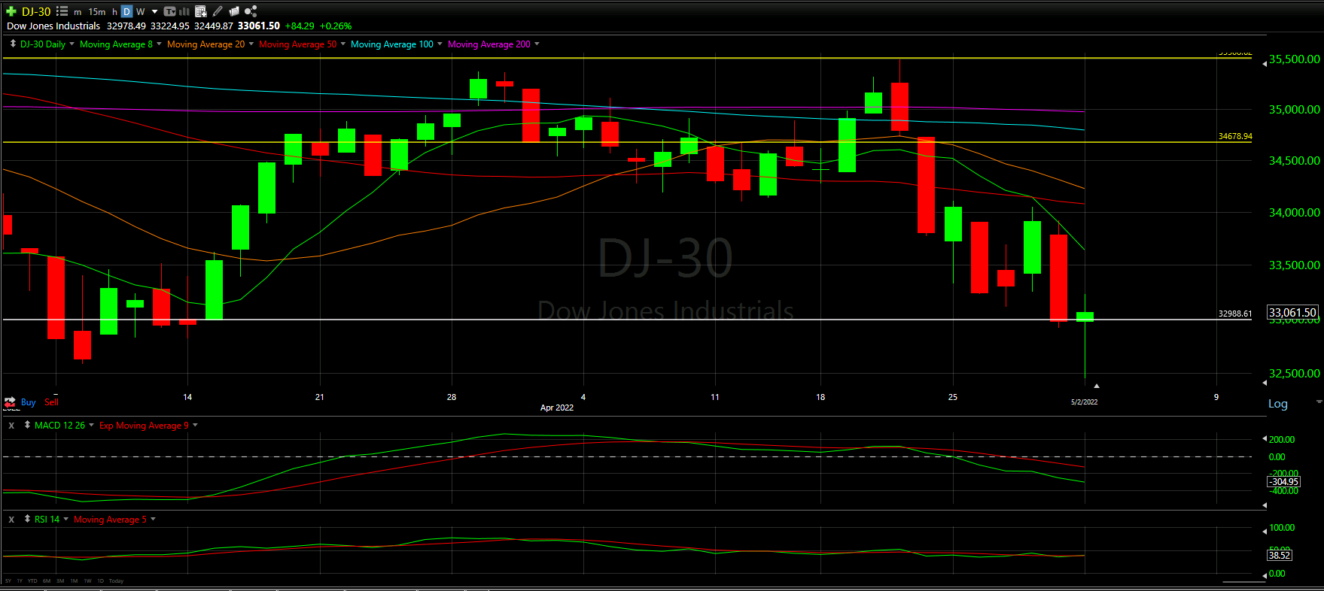Screen dimensions: 1324x591
Task: Click the bar chart style icon
Action: (184, 11)
